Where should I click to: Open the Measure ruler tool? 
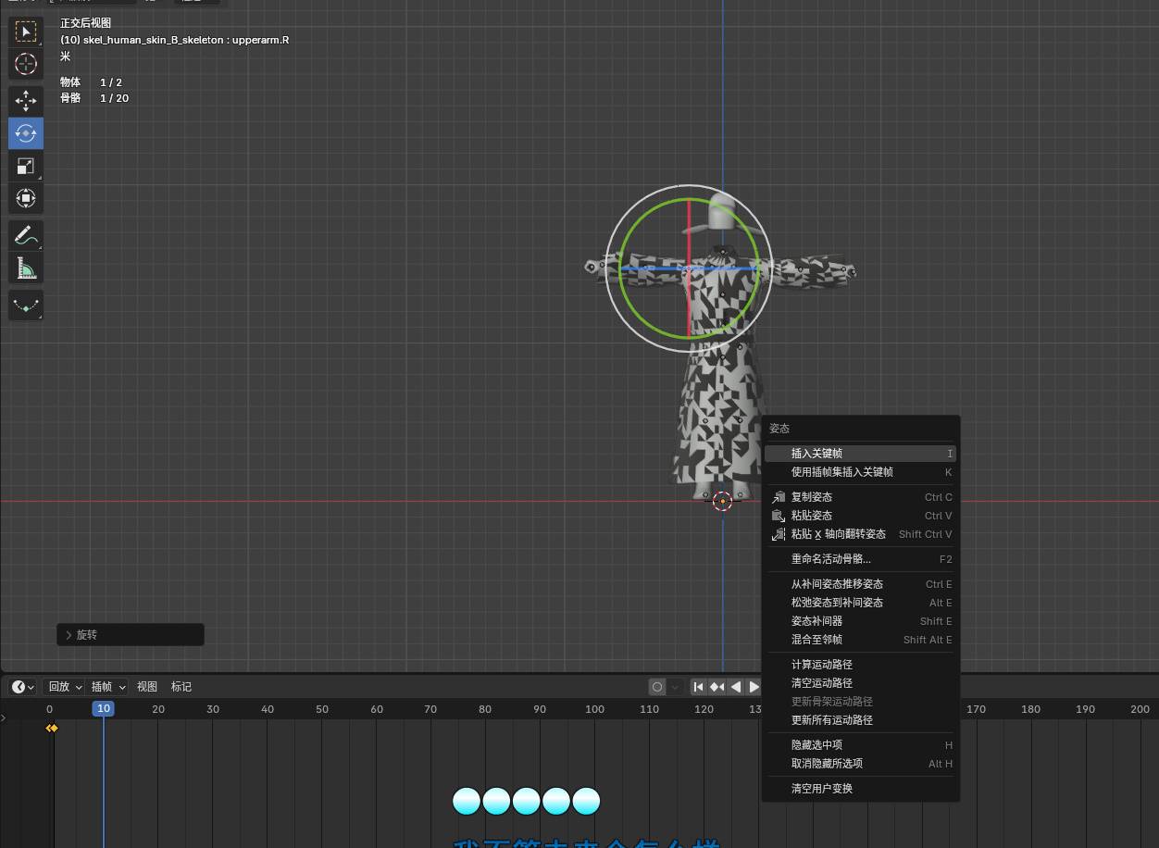tap(26, 268)
